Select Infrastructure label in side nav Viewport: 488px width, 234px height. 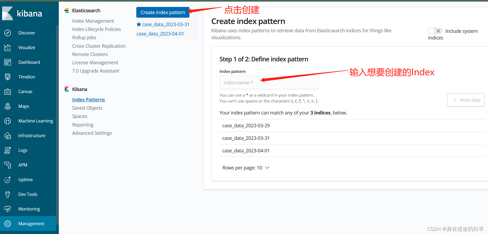(32, 136)
